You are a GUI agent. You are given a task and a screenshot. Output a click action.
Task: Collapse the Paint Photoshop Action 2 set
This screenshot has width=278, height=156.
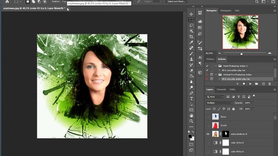point(216,66)
